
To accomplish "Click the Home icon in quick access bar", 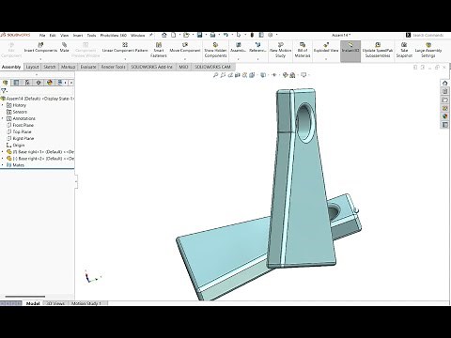I will [163, 35].
